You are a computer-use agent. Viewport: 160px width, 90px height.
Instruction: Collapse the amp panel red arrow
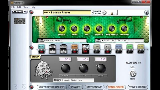pos(31,12)
